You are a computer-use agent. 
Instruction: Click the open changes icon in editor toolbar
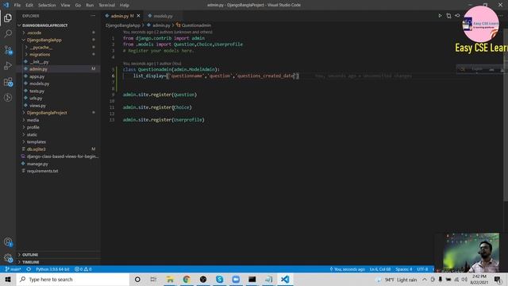pos(457,16)
